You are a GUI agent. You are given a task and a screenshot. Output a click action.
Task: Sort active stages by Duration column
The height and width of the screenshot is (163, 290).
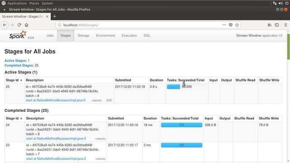pos(156,80)
